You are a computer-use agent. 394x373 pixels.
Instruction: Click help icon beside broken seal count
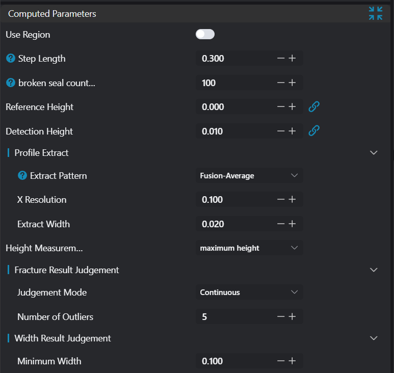(x=10, y=83)
